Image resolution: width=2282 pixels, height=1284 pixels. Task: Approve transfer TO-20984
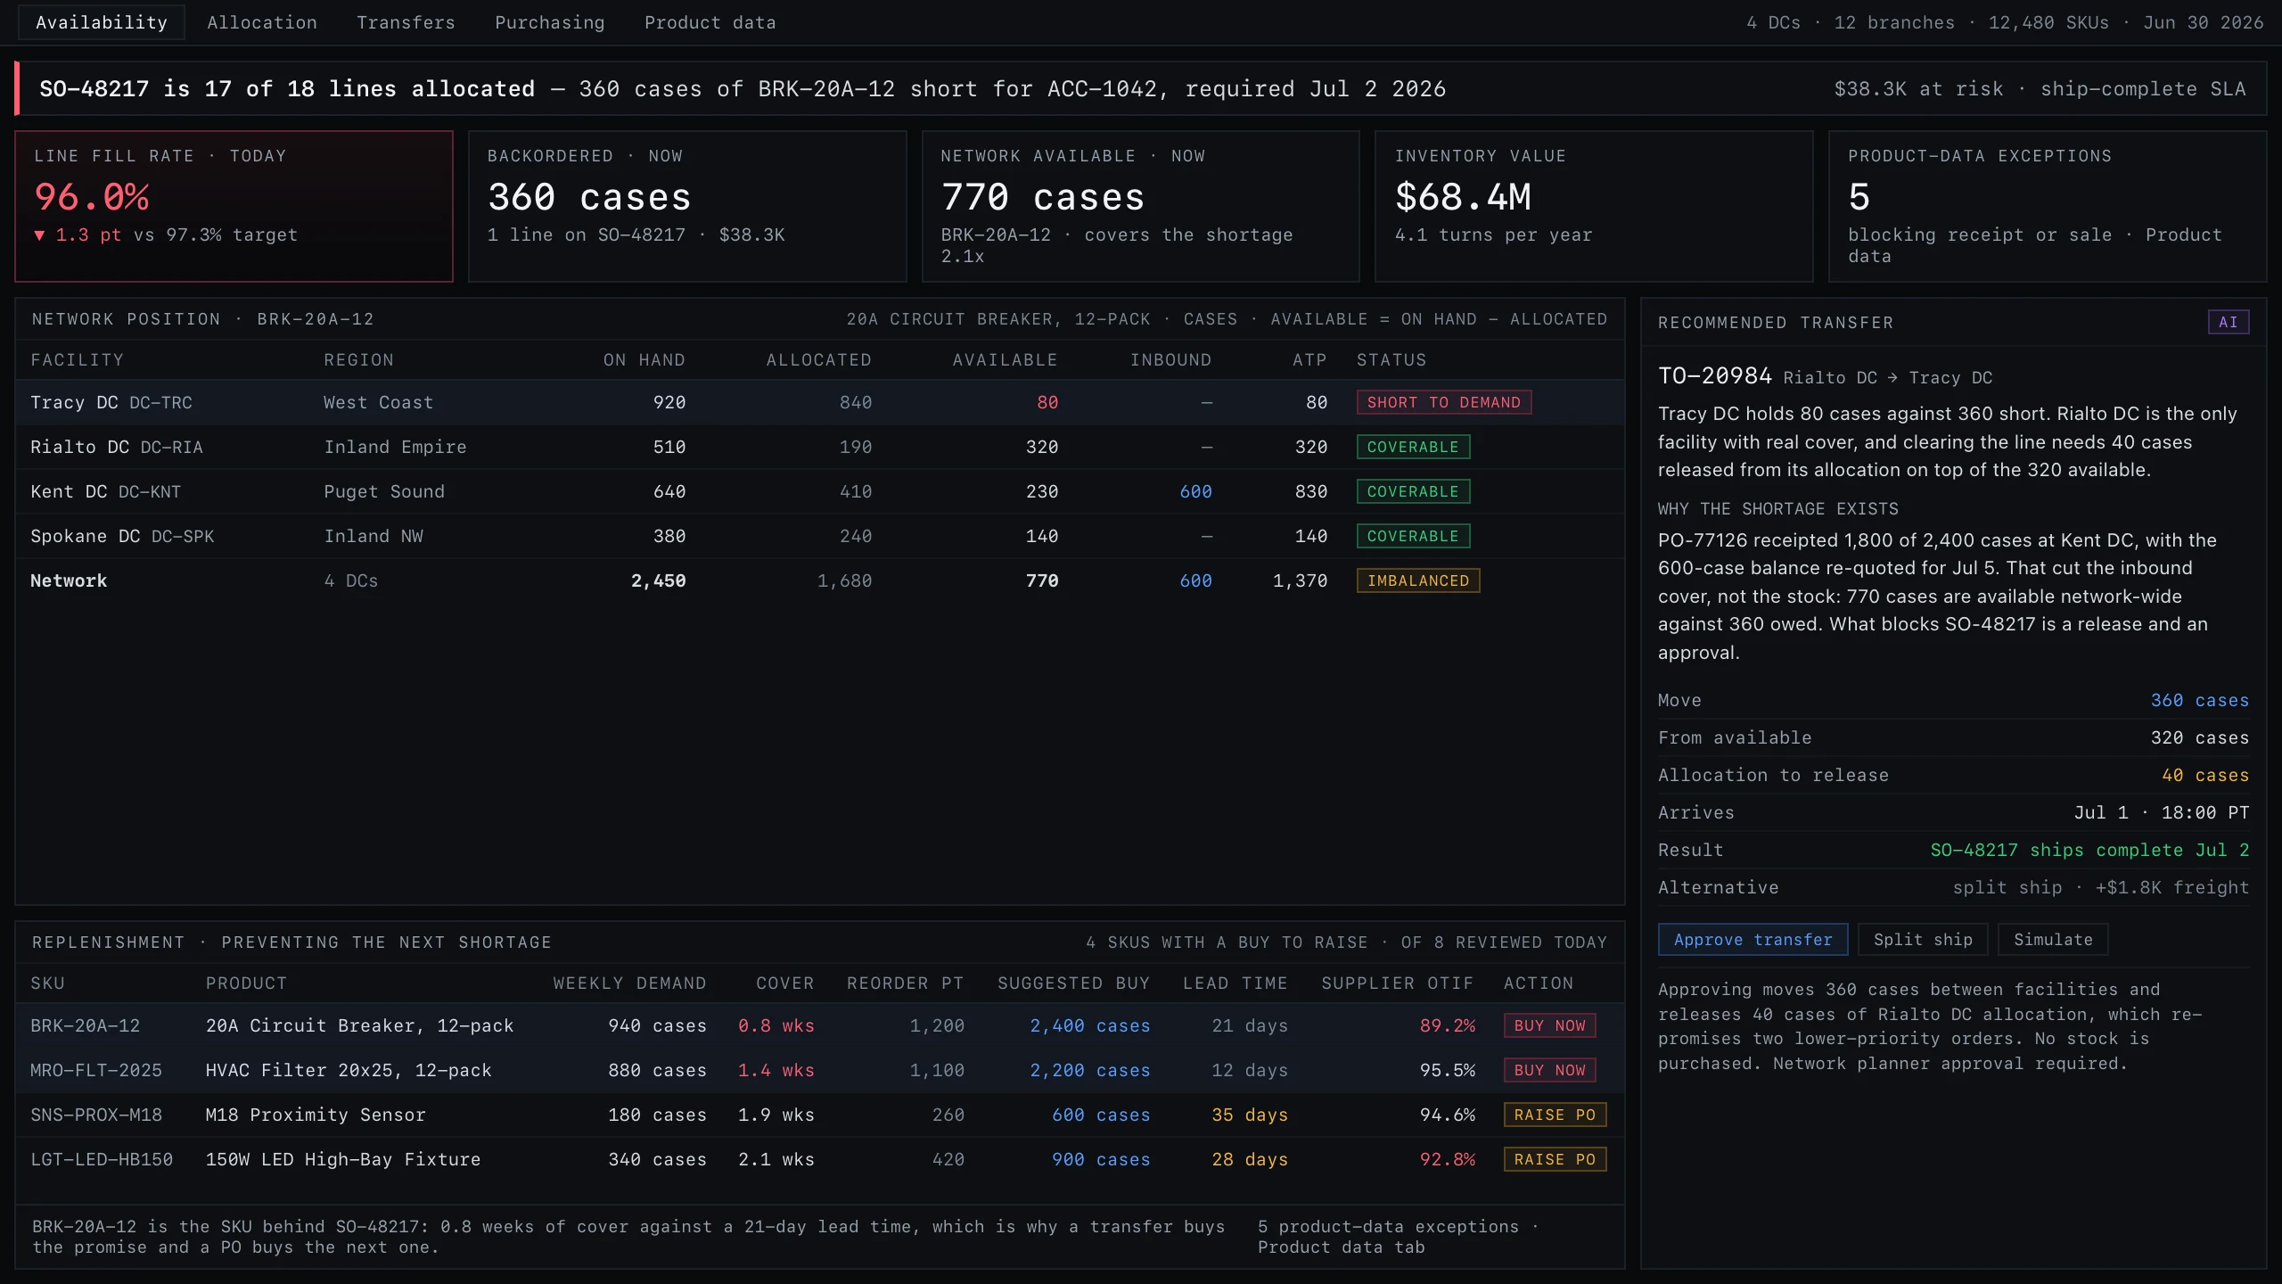tap(1753, 940)
